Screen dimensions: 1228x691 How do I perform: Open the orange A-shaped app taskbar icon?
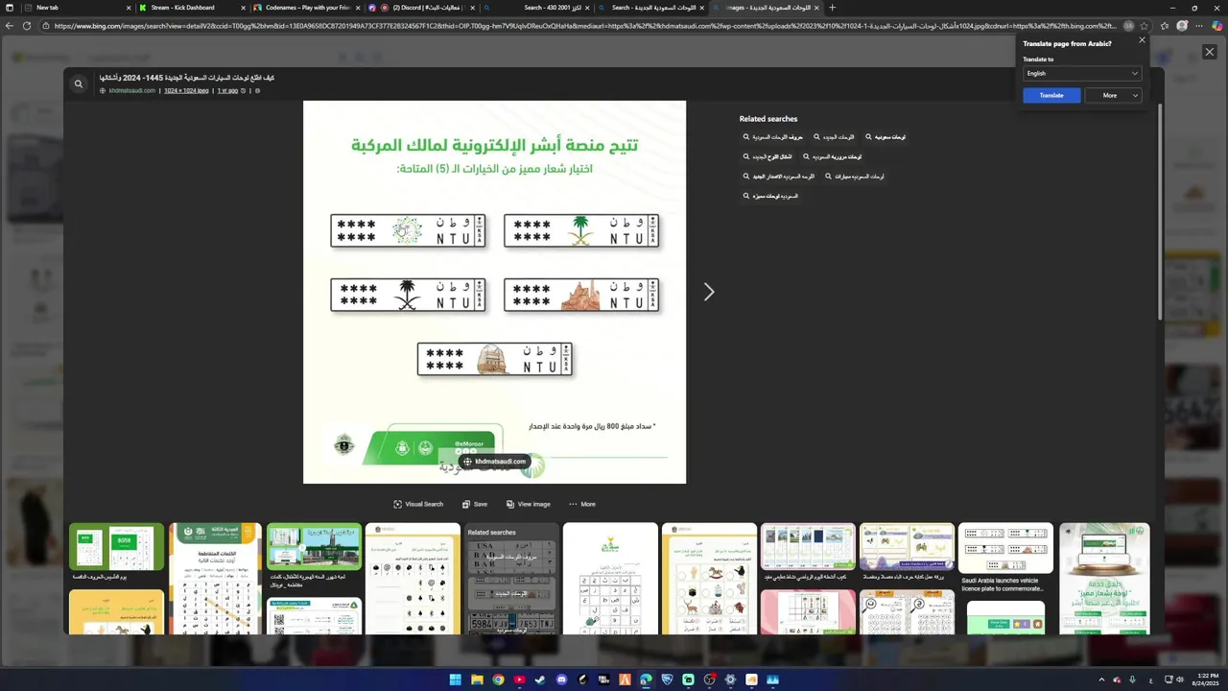[625, 679]
